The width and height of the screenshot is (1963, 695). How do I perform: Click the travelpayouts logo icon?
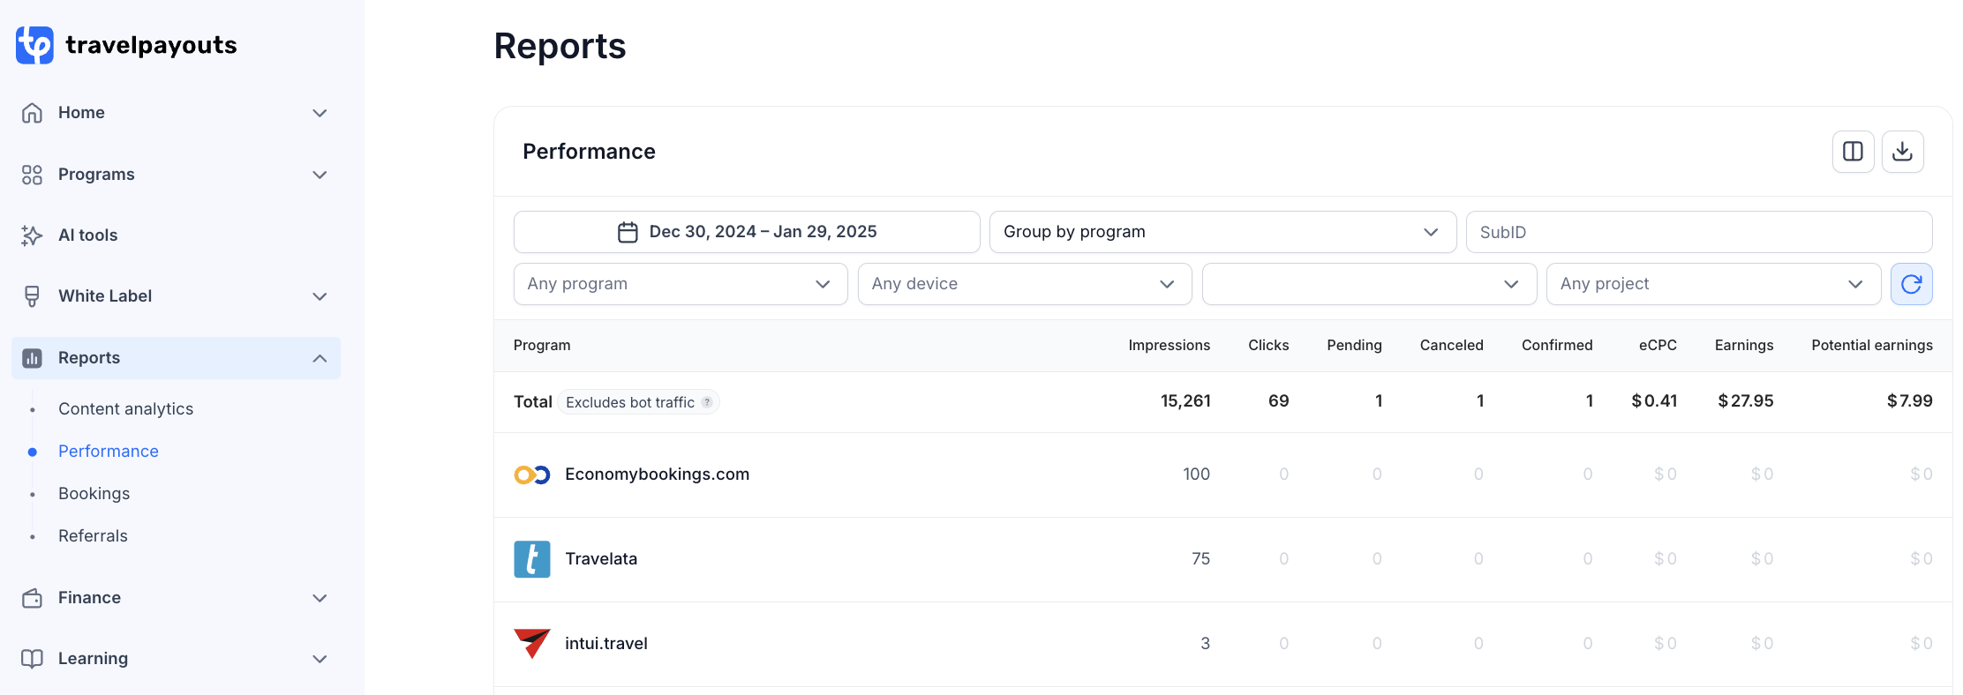(x=34, y=45)
